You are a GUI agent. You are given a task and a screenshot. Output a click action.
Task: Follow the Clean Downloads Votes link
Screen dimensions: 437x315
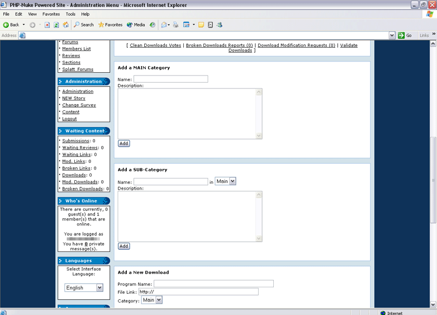click(155, 46)
